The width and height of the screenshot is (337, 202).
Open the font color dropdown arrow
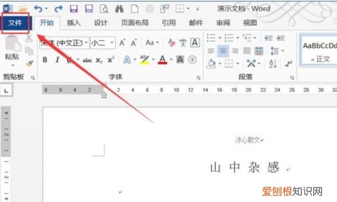coord(171,59)
